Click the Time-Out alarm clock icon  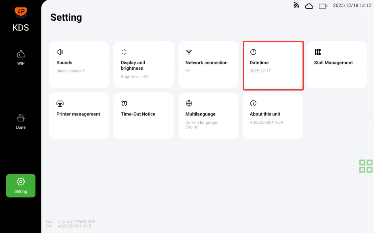pyautogui.click(x=124, y=103)
